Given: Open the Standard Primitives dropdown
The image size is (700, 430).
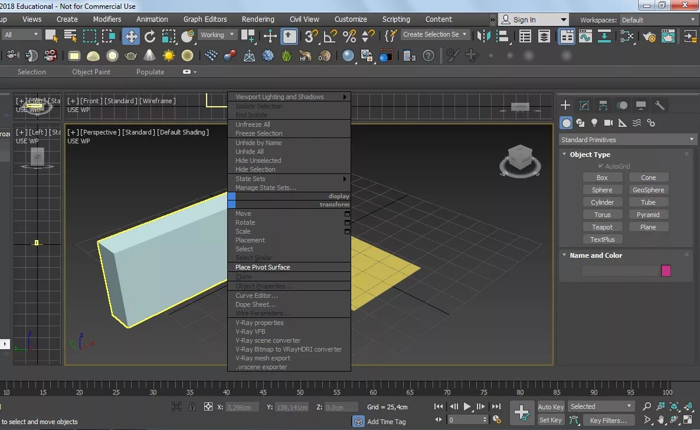Looking at the screenshot, I should 627,140.
